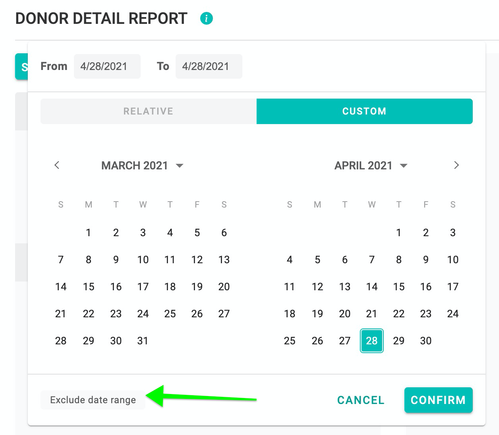This screenshot has width=499, height=435.
Task: Navigate to the previous month with the left chevron
Action: [57, 165]
